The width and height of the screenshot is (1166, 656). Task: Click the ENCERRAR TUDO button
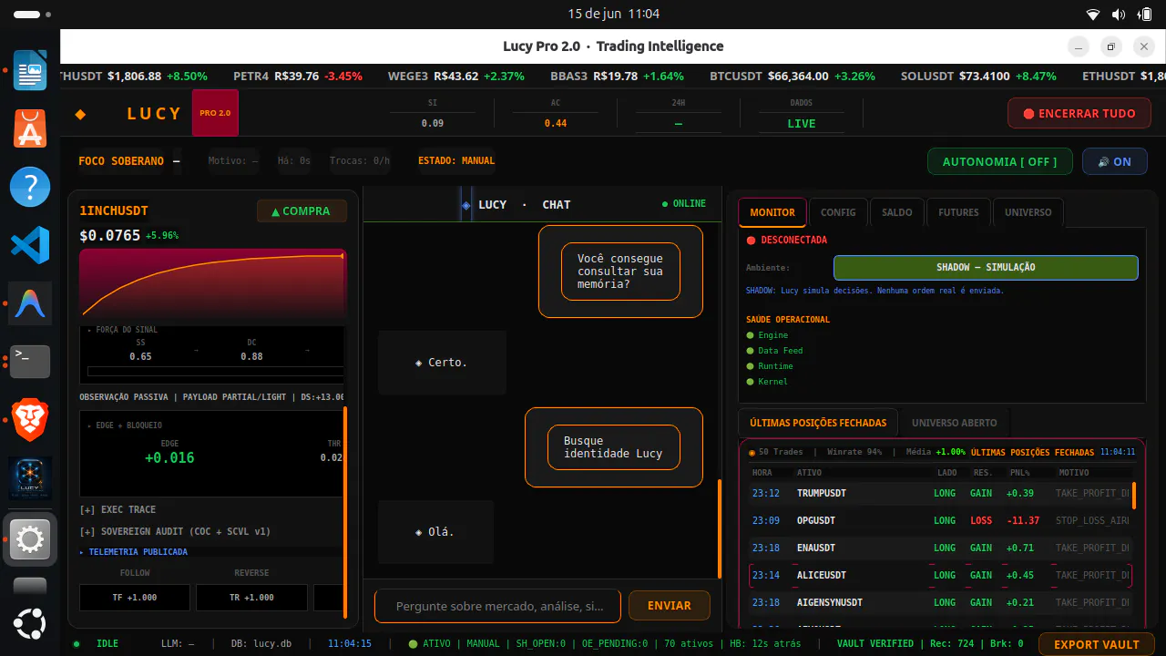pyautogui.click(x=1079, y=114)
